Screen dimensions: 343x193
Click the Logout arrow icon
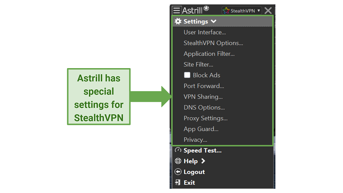(x=178, y=172)
